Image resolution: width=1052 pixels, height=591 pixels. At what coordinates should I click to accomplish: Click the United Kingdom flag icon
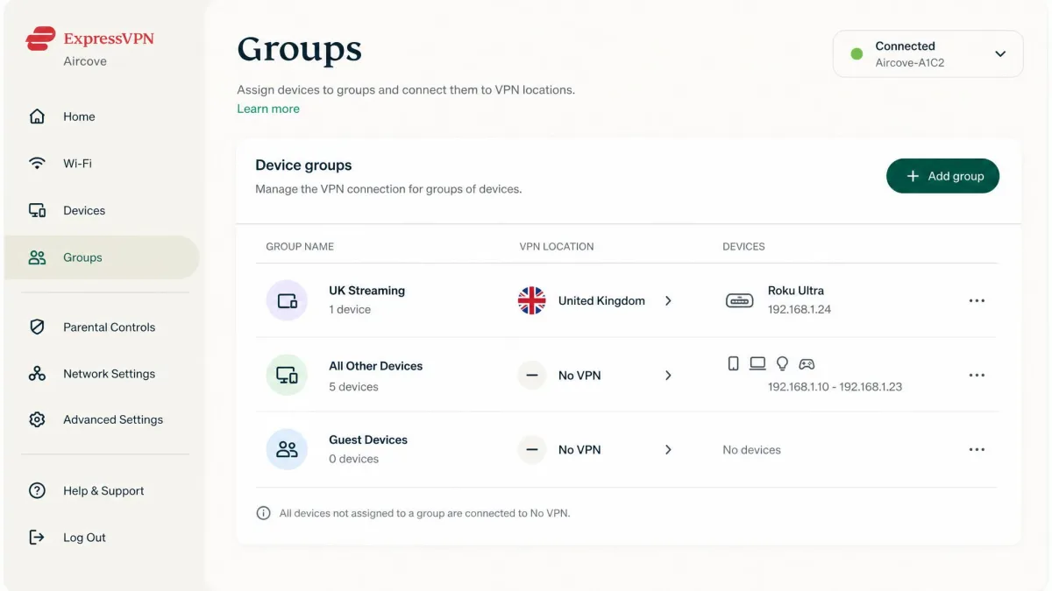point(531,300)
